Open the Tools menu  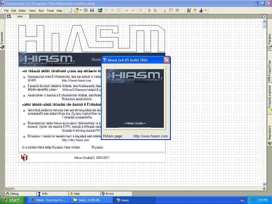coord(50,11)
